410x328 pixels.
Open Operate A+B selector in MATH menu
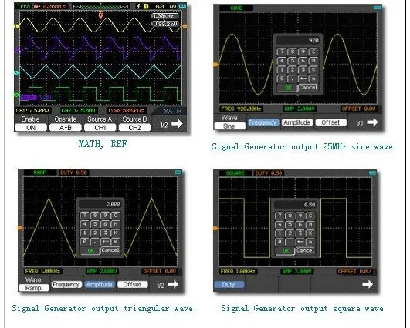pyautogui.click(x=66, y=128)
